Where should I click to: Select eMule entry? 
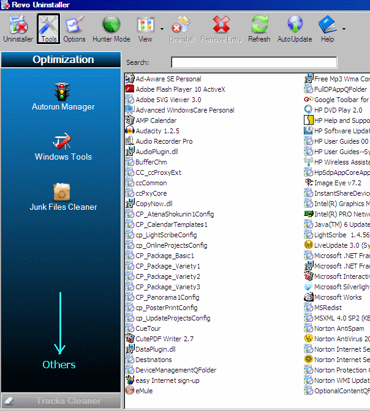139,391
